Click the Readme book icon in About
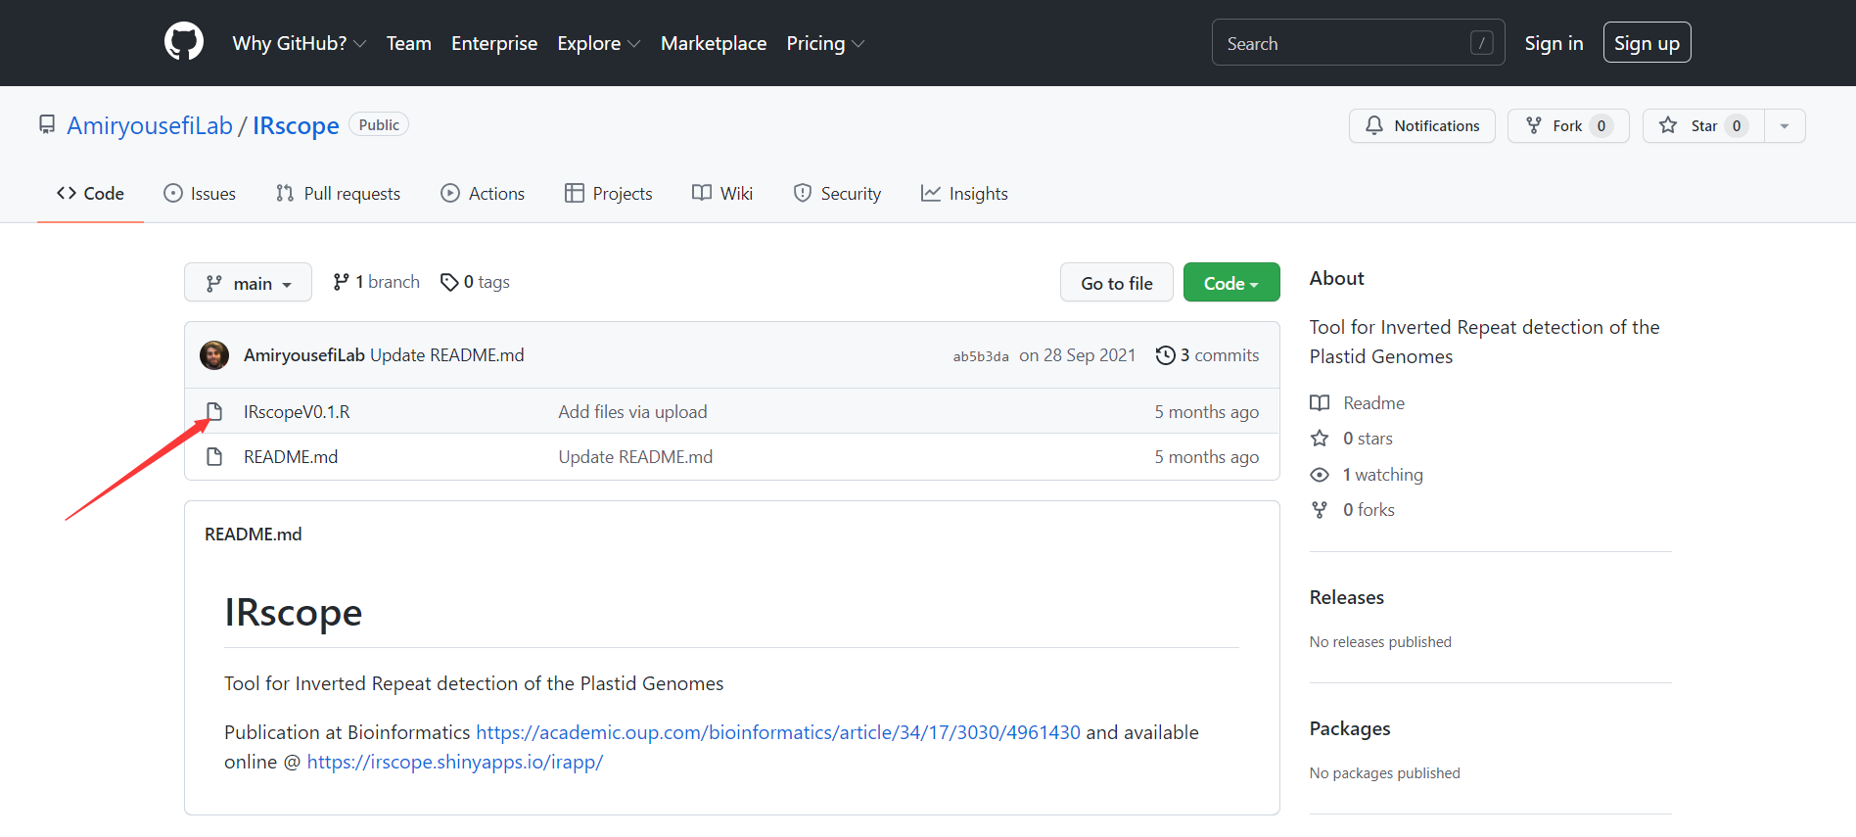The width and height of the screenshot is (1856, 837). point(1320,403)
